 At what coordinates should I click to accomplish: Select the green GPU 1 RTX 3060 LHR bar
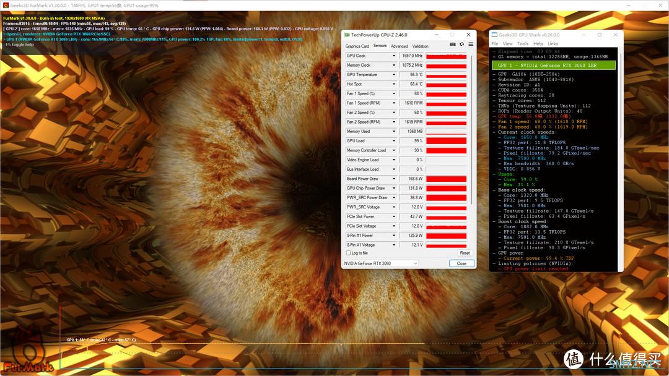[x=553, y=65]
